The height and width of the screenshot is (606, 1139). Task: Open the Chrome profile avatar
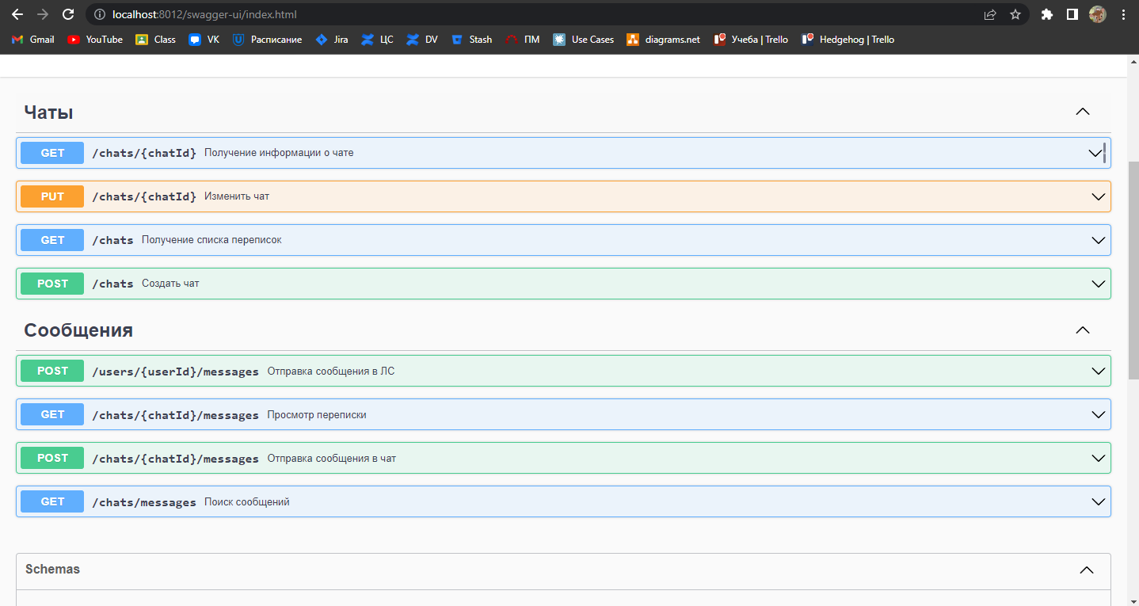[1098, 14]
